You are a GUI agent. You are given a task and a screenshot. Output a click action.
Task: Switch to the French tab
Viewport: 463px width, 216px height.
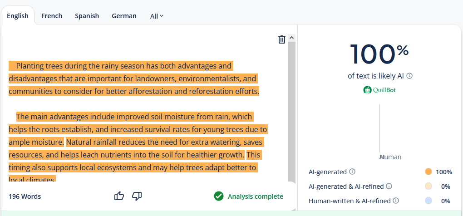(52, 15)
